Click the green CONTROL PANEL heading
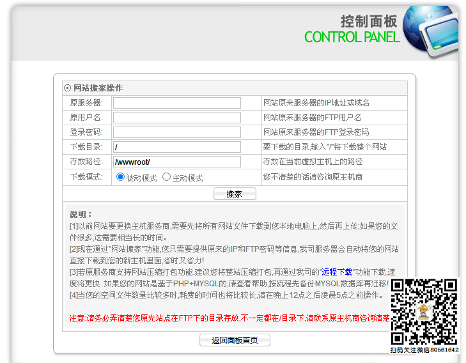This screenshot has width=466, height=363. [x=352, y=37]
